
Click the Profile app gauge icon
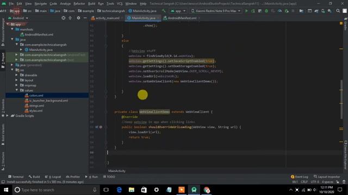point(279,11)
